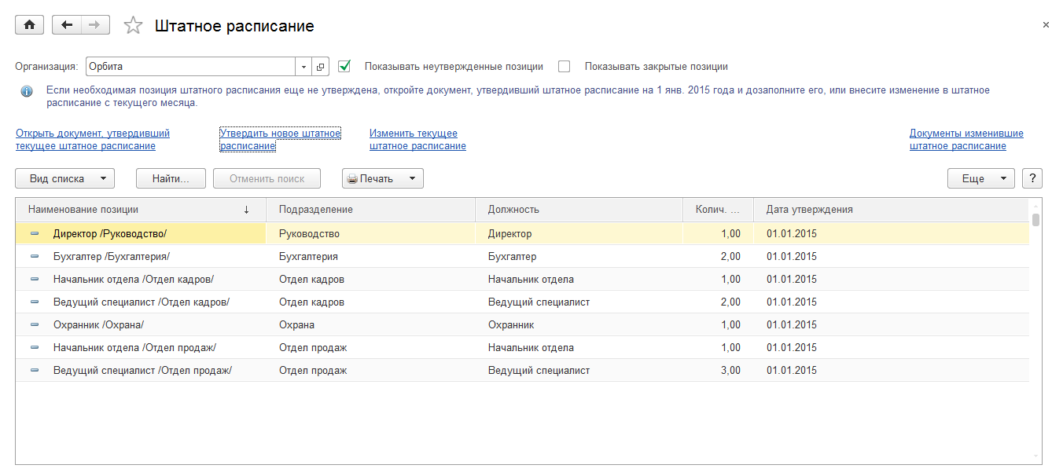Image resolution: width=1063 pixels, height=476 pixels.
Task: Click the Найти... button
Action: click(171, 178)
